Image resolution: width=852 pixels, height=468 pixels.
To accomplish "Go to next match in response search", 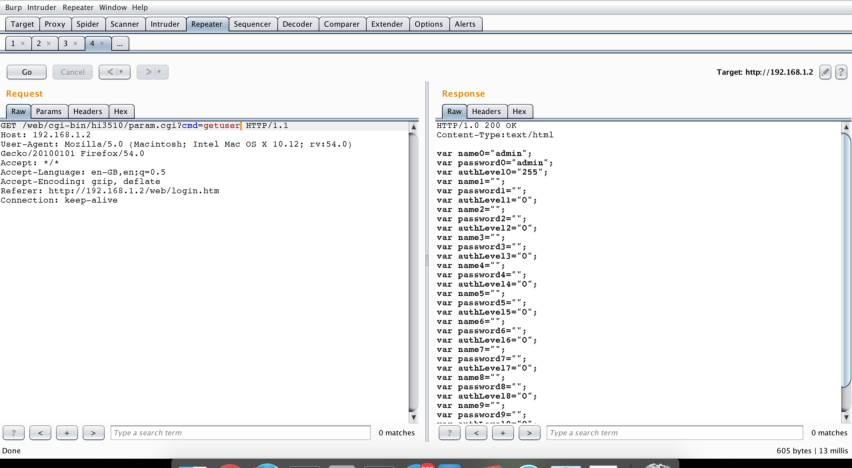I will [x=530, y=433].
